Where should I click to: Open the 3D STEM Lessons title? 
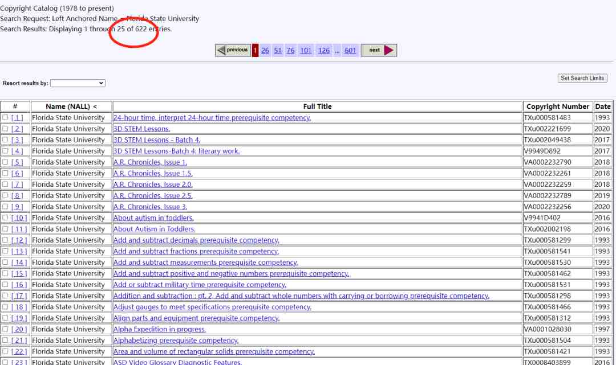tap(142, 129)
